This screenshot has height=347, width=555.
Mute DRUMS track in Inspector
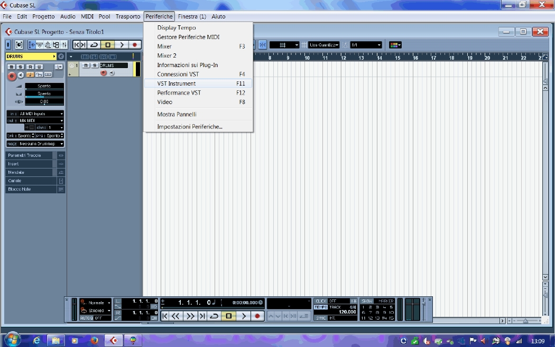[x=11, y=67]
